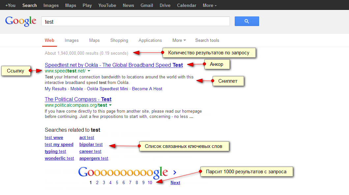The width and height of the screenshot is (349, 195).
Task: Open Search tools
Action: pyautogui.click(x=207, y=40)
